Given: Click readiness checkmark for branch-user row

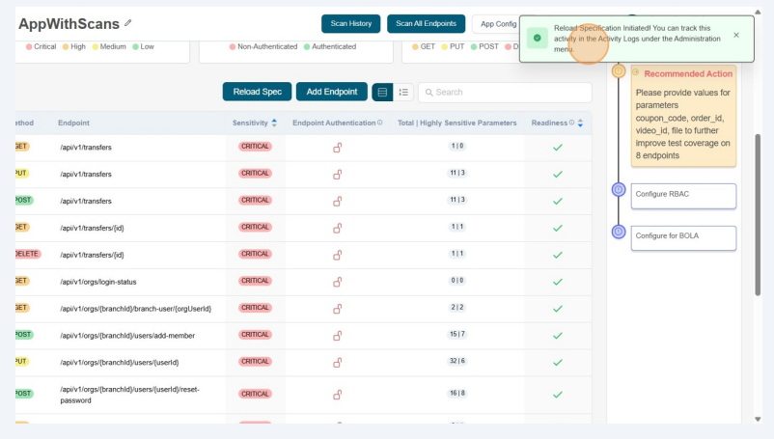Looking at the screenshot, I should click(x=558, y=309).
